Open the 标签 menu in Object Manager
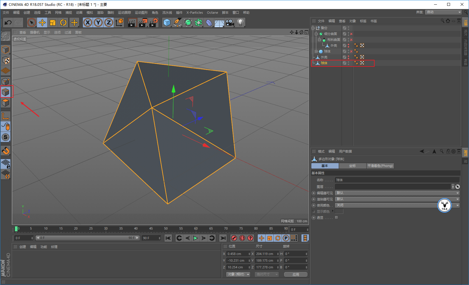Screen dimensions: 469x285 click(363, 21)
